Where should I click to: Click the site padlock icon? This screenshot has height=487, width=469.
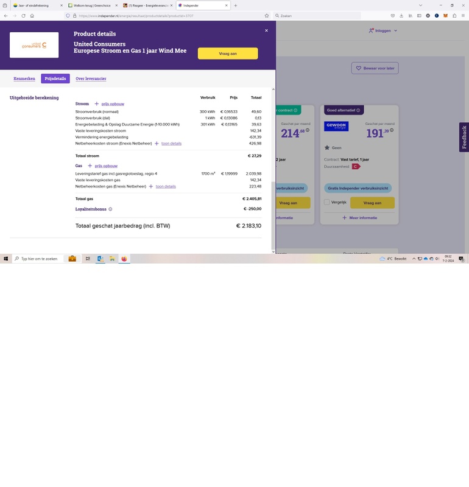74,16
